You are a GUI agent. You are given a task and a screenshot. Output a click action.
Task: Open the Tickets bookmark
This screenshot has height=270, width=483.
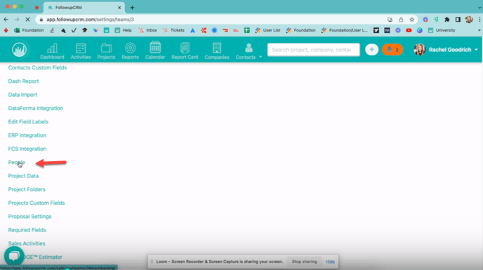pyautogui.click(x=173, y=30)
